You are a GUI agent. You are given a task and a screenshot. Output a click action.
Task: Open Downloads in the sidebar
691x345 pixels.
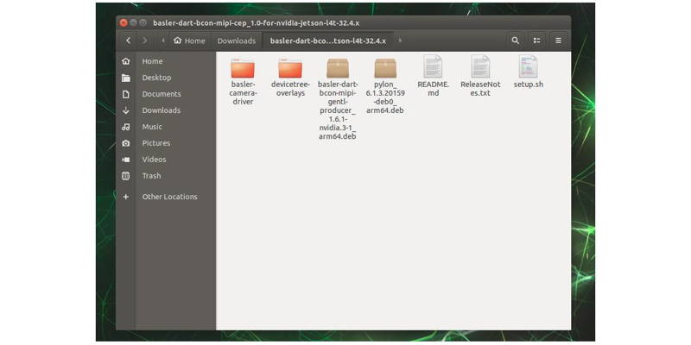coord(161,110)
